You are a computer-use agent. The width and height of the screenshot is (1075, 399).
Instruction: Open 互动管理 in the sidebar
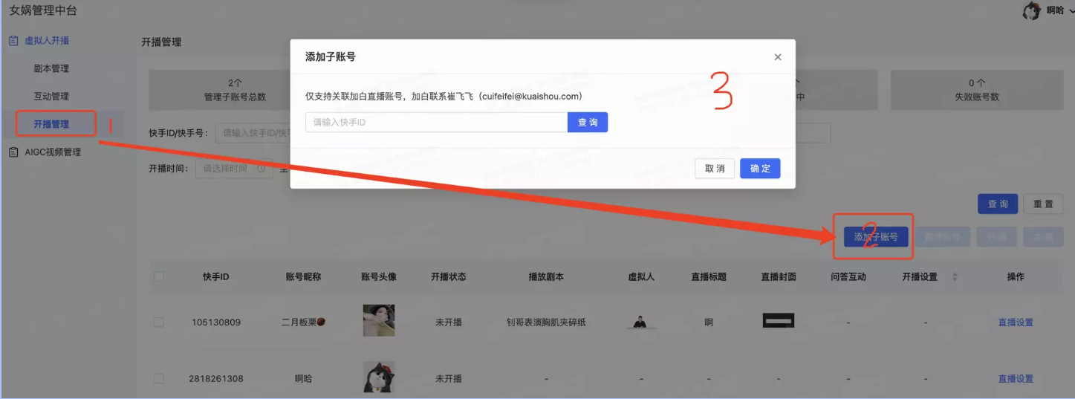coord(51,97)
